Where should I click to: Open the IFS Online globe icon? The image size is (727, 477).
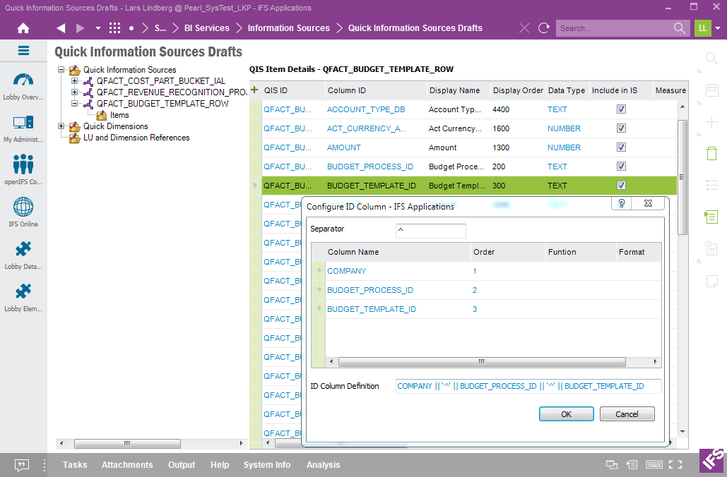[23, 207]
